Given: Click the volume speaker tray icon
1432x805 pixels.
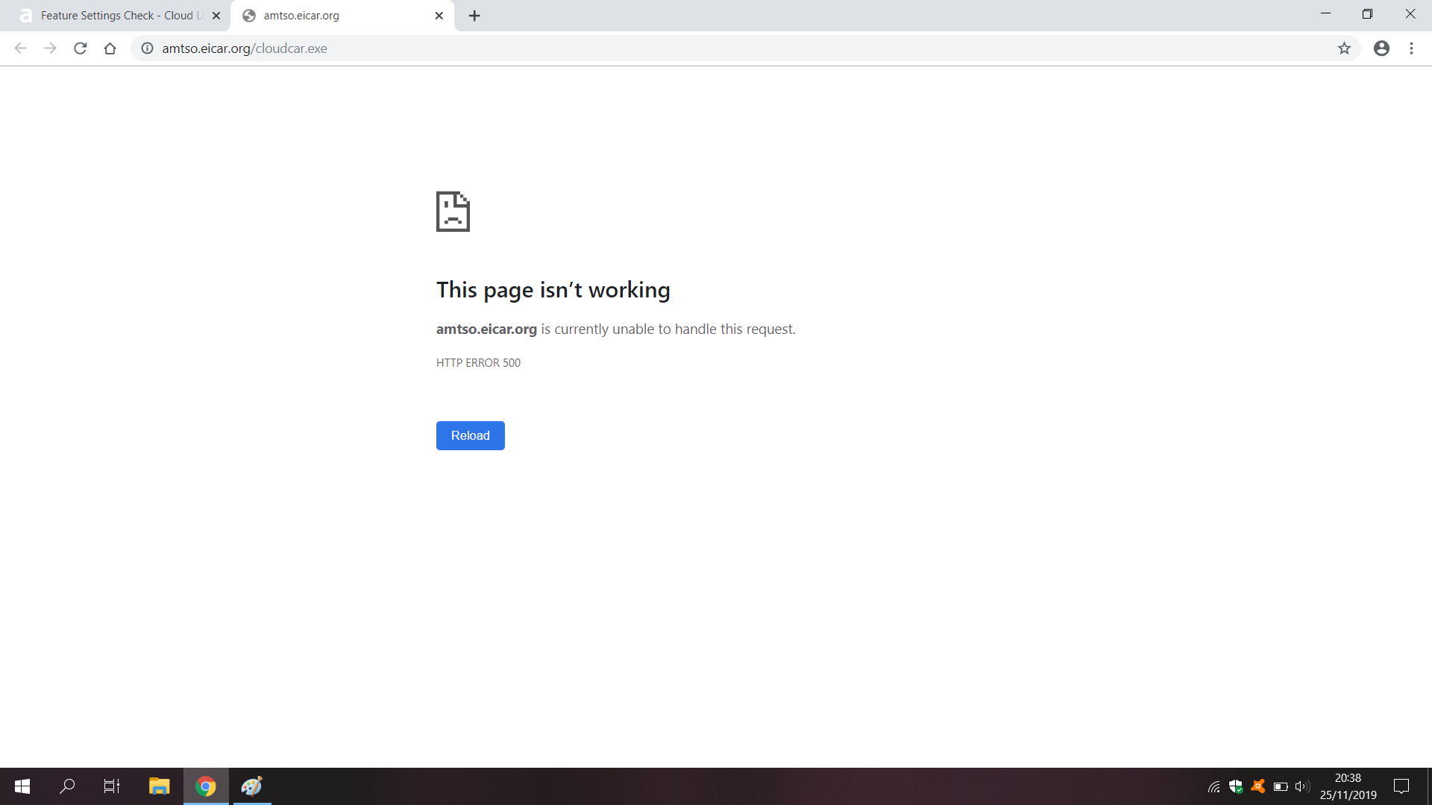Looking at the screenshot, I should point(1302,786).
